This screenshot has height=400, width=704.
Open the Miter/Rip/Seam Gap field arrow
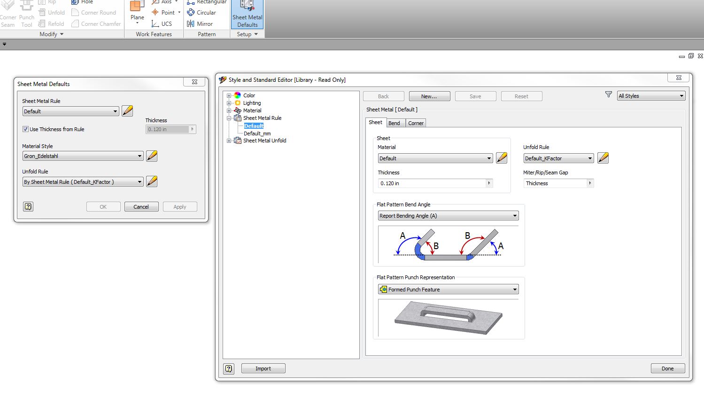coord(590,183)
